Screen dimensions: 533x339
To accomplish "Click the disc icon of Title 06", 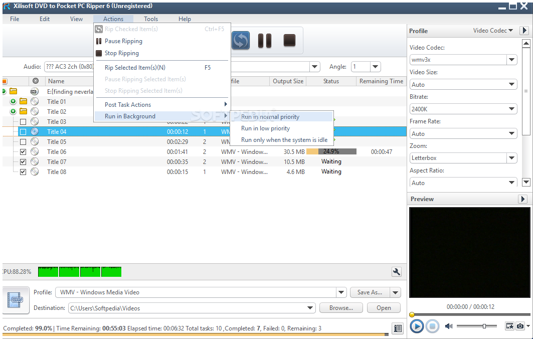I will (34, 151).
